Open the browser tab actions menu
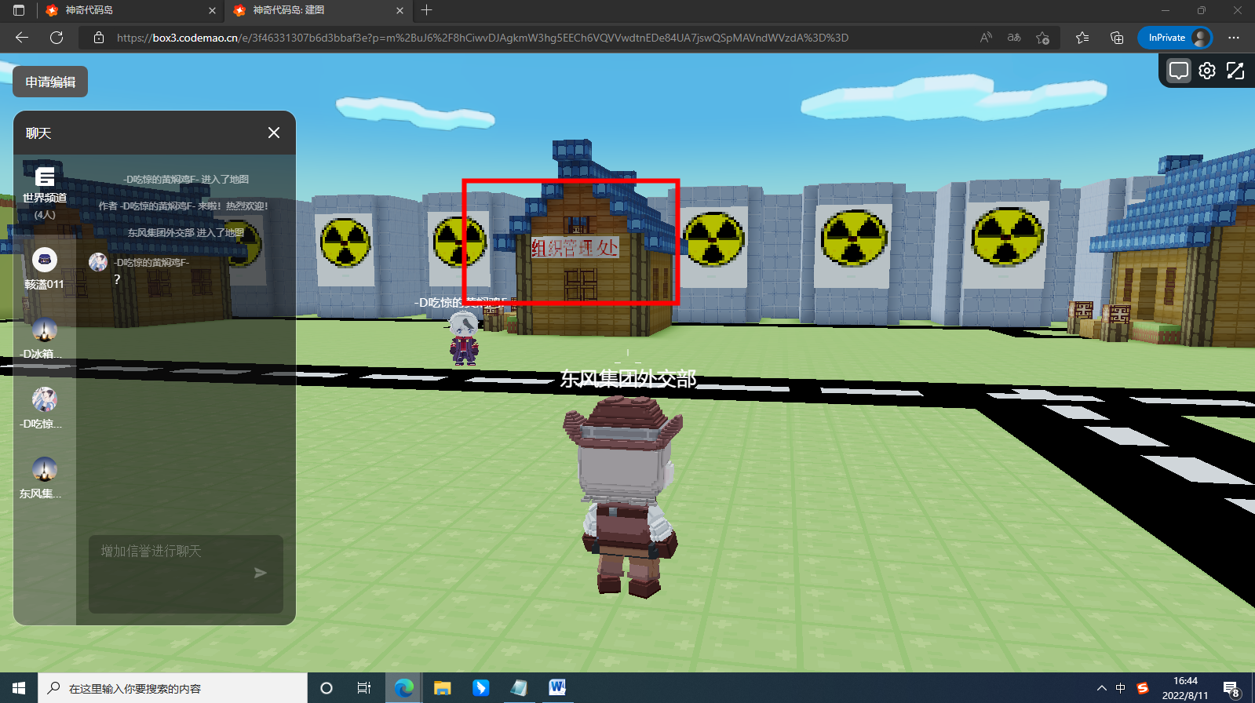This screenshot has width=1255, height=703. tap(19, 10)
